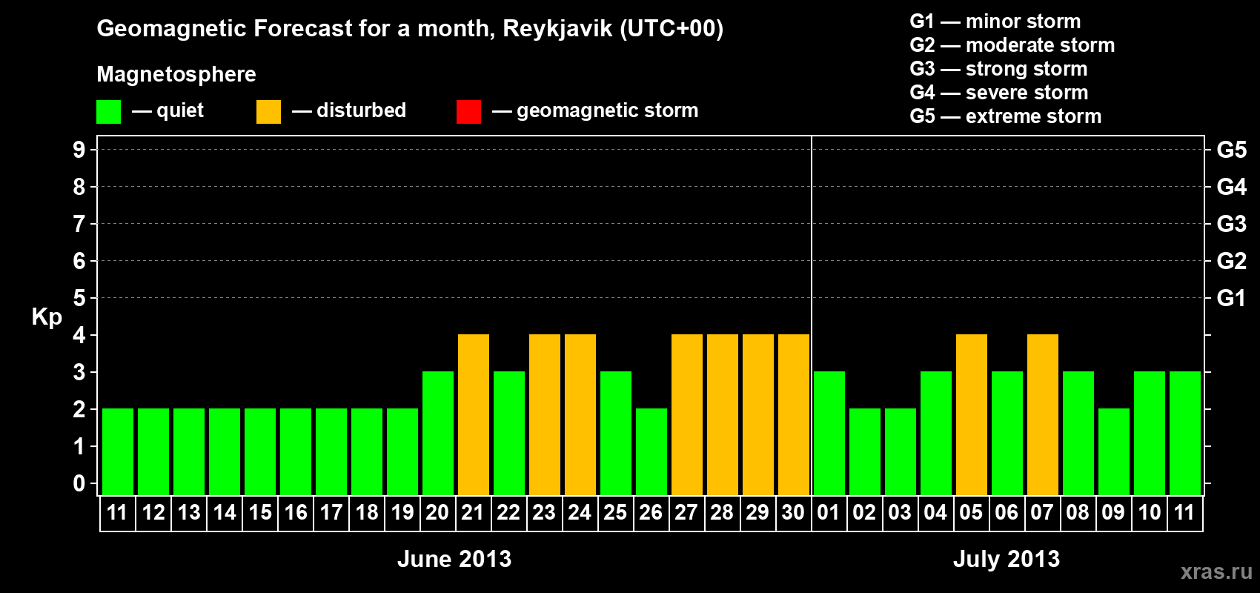This screenshot has width=1260, height=593.
Task: Click the orange bar for June 21
Action: click(x=474, y=414)
